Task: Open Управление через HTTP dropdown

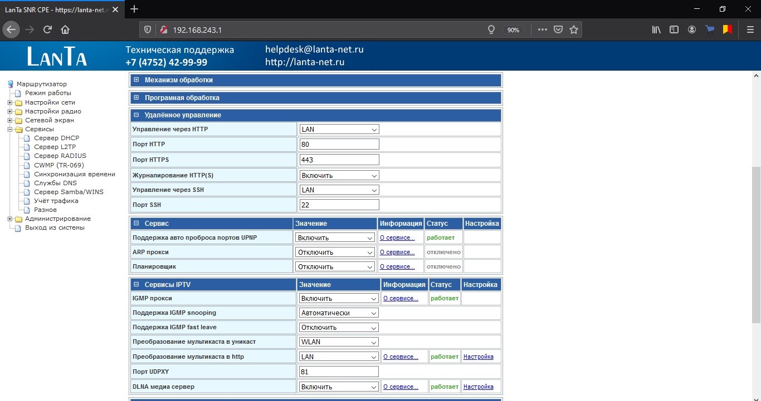Action: pyautogui.click(x=339, y=130)
